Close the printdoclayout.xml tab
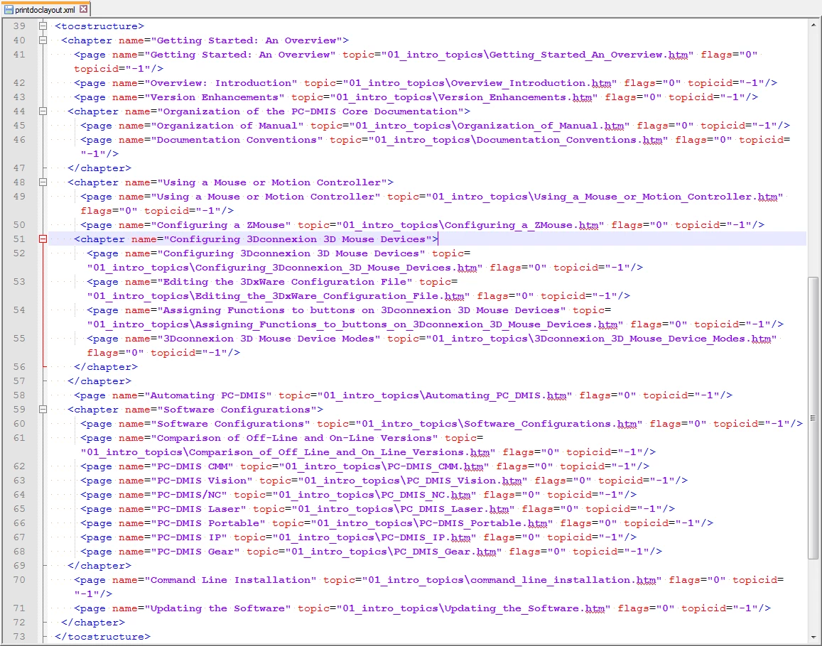The width and height of the screenshot is (822, 646). (83, 9)
